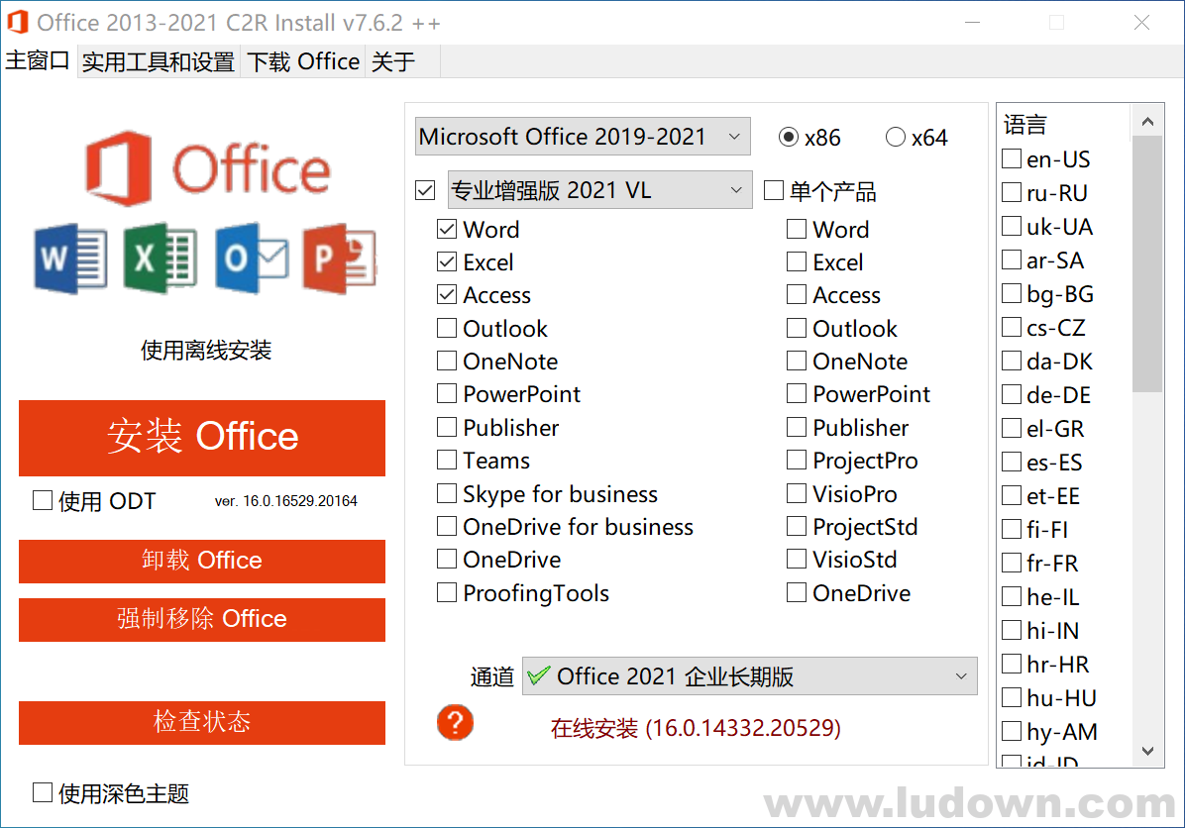Click the Excel app icon in the logo

coord(161,259)
